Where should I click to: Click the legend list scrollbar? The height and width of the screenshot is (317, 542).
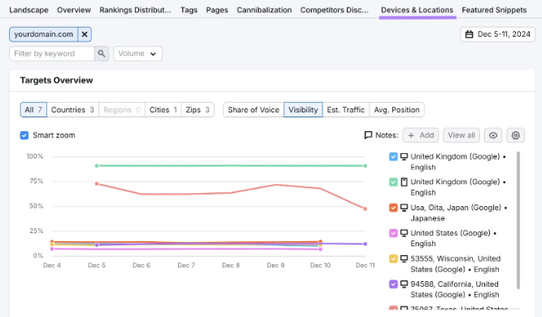(518, 220)
